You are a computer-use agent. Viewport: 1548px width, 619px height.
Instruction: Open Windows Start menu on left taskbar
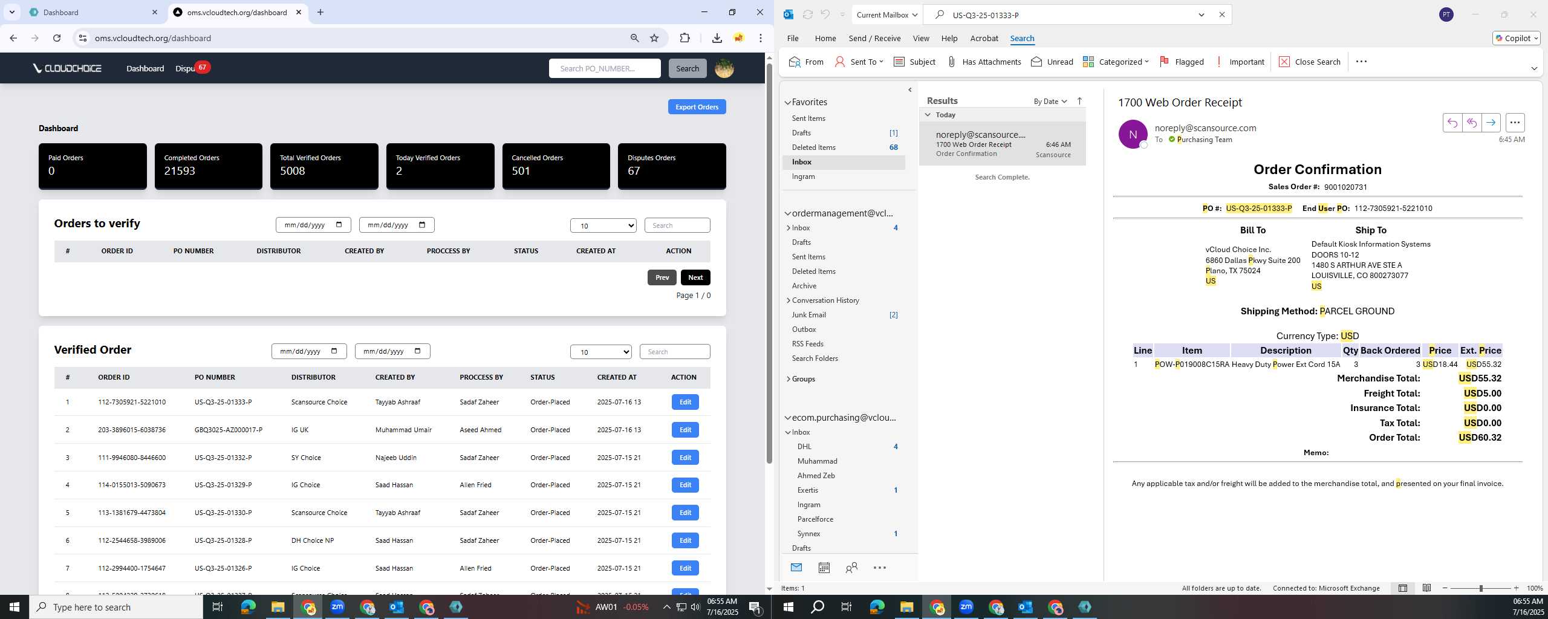tap(15, 607)
